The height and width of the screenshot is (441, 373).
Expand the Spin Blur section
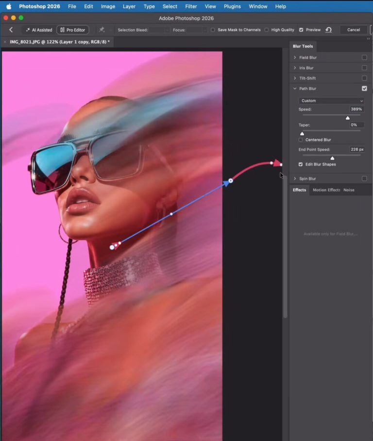[295, 178]
